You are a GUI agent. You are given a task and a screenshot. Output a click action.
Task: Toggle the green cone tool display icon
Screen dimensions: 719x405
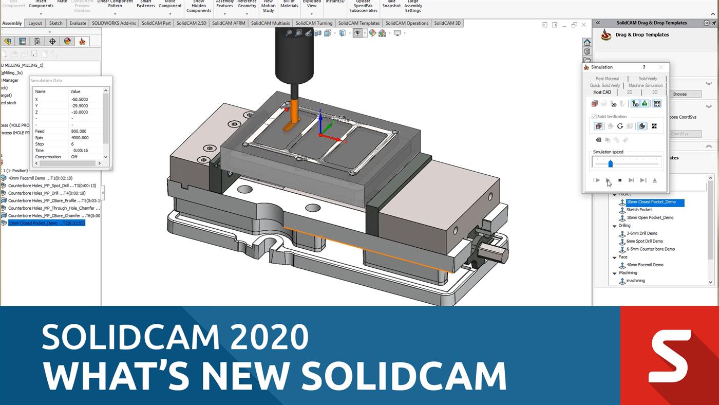tap(644, 103)
